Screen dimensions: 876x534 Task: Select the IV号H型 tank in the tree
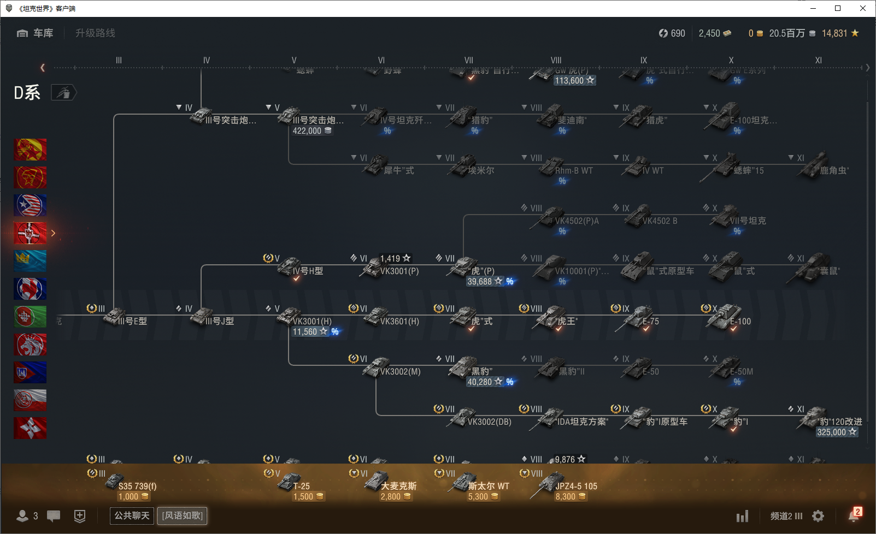point(301,268)
